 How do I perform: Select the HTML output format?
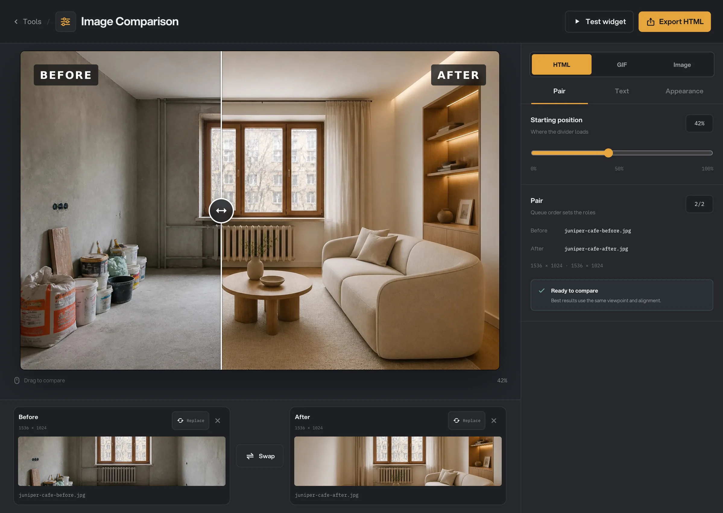pyautogui.click(x=561, y=64)
